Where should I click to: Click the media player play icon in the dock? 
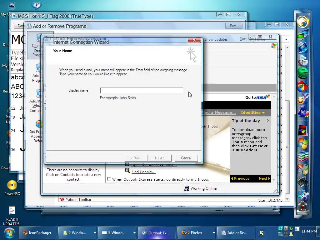(303, 60)
